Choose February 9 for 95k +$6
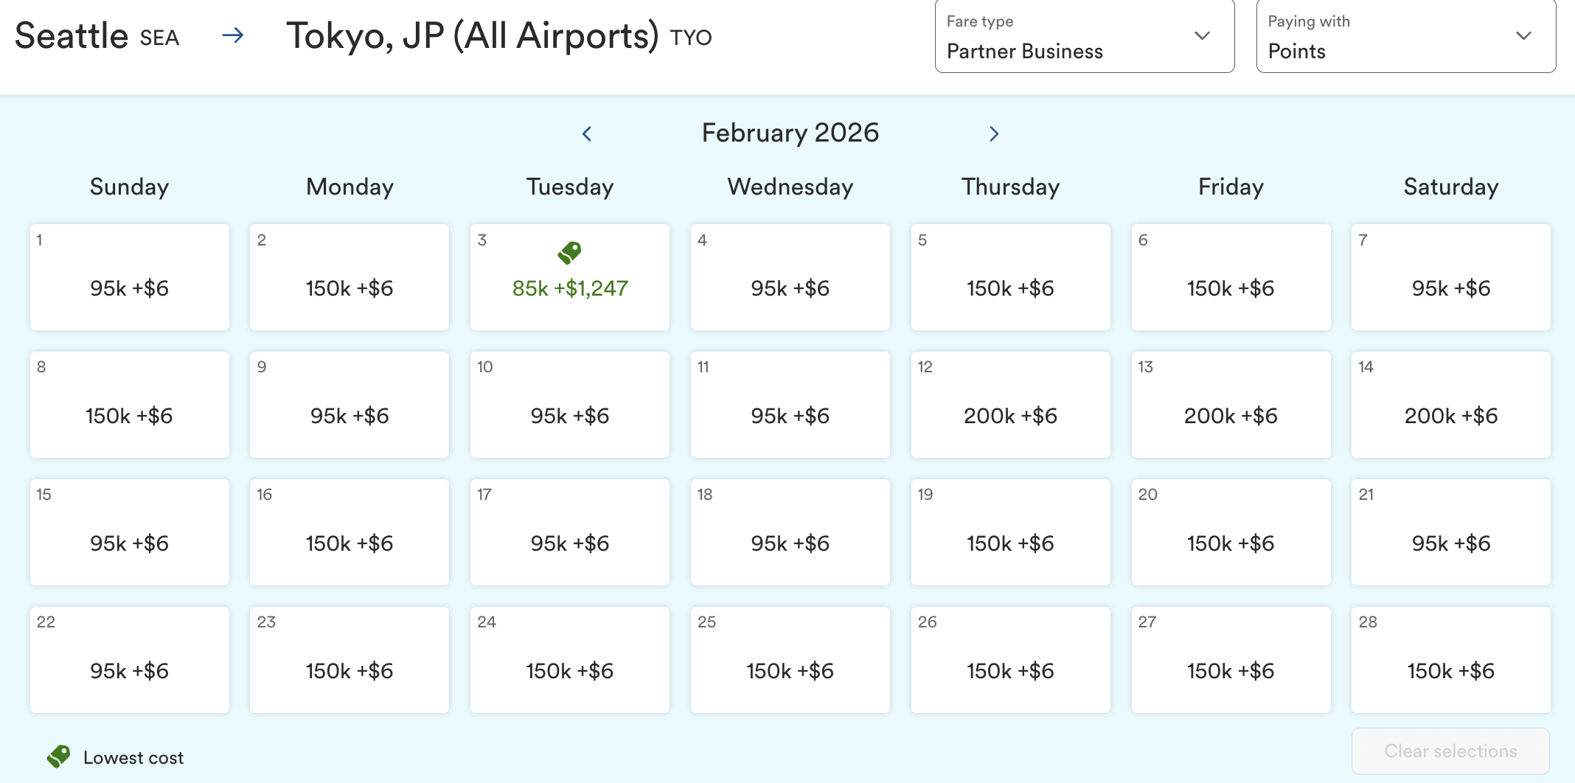This screenshot has height=783, width=1575. click(x=349, y=405)
